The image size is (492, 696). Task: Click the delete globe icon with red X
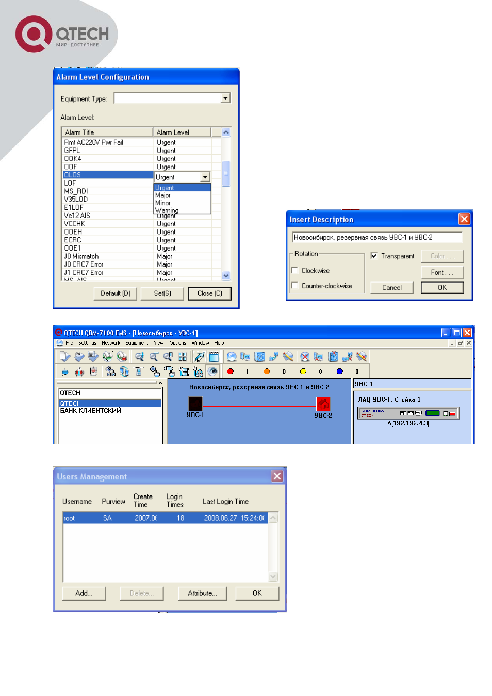click(x=305, y=356)
